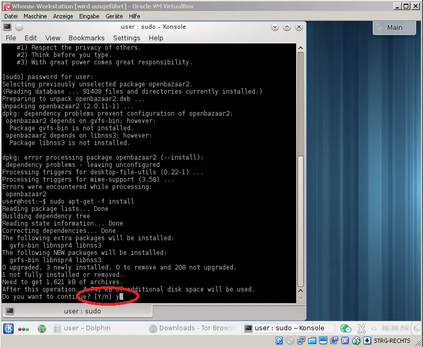Click 'Package libnss3 is not installed.' line
The width and height of the screenshot is (423, 347).
tap(70, 143)
